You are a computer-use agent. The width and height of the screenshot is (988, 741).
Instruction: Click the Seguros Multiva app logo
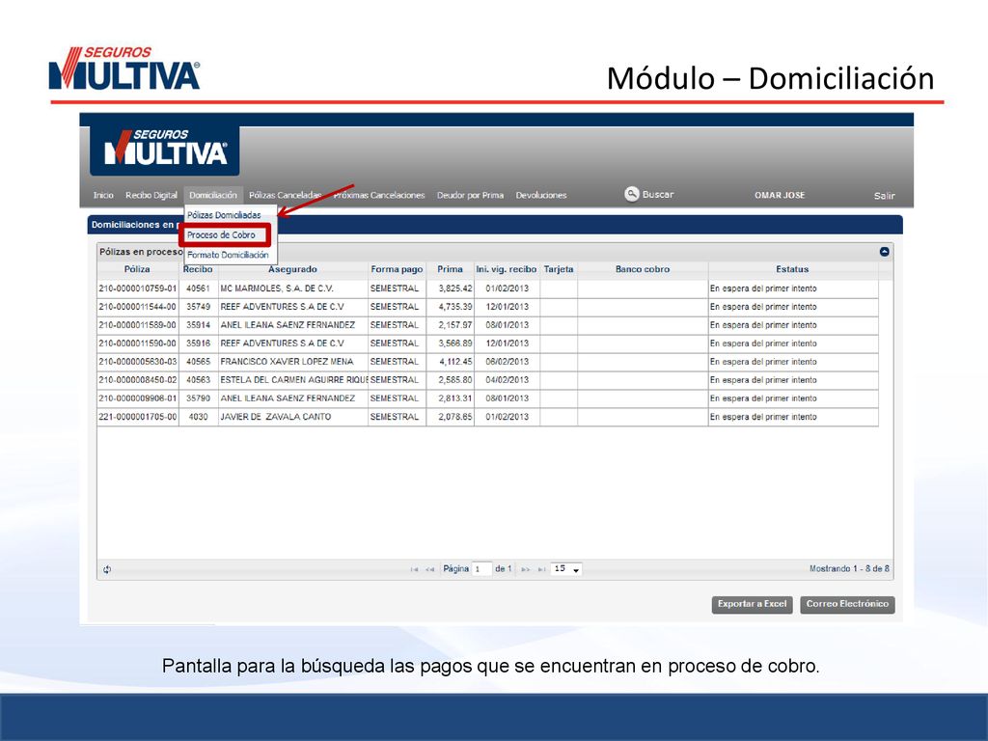[x=165, y=150]
